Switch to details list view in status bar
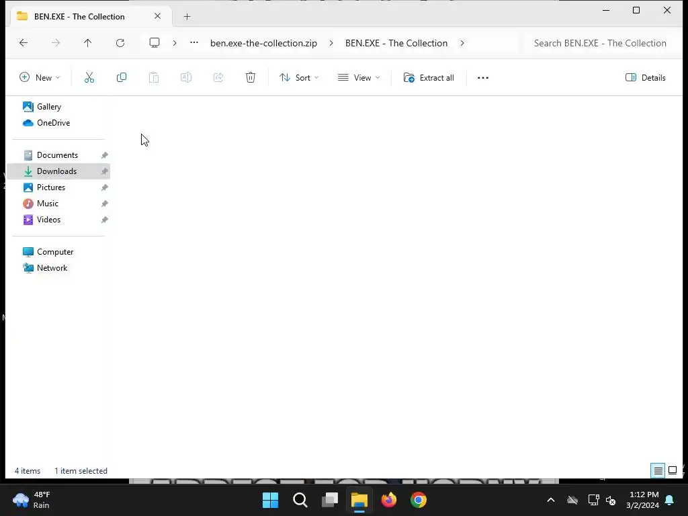This screenshot has width=688, height=516. [x=658, y=471]
